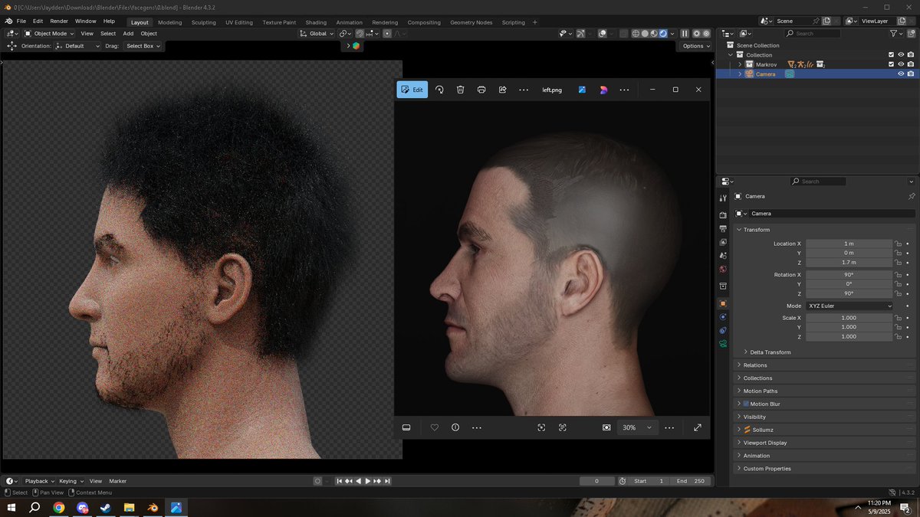The width and height of the screenshot is (920, 517).
Task: Open the Render Properties tab
Action: click(722, 215)
